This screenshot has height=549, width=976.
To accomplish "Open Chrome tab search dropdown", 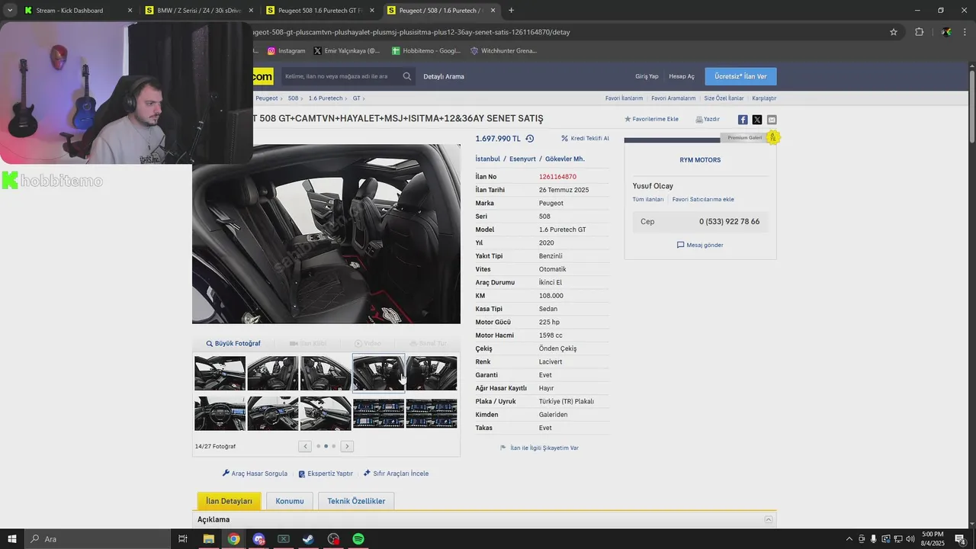I will (10, 11).
